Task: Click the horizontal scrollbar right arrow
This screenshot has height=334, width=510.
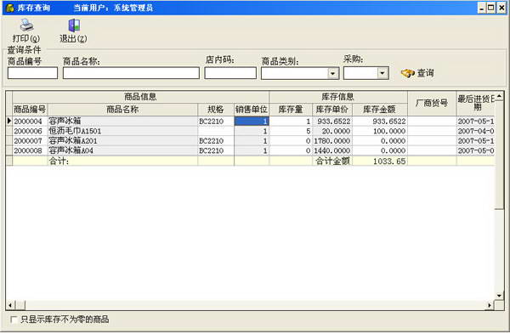Action: [490, 305]
